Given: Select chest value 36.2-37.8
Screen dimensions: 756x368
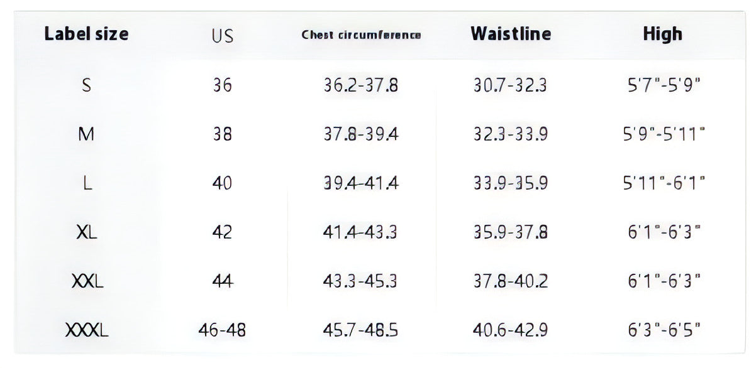Looking at the screenshot, I should 361,85.
